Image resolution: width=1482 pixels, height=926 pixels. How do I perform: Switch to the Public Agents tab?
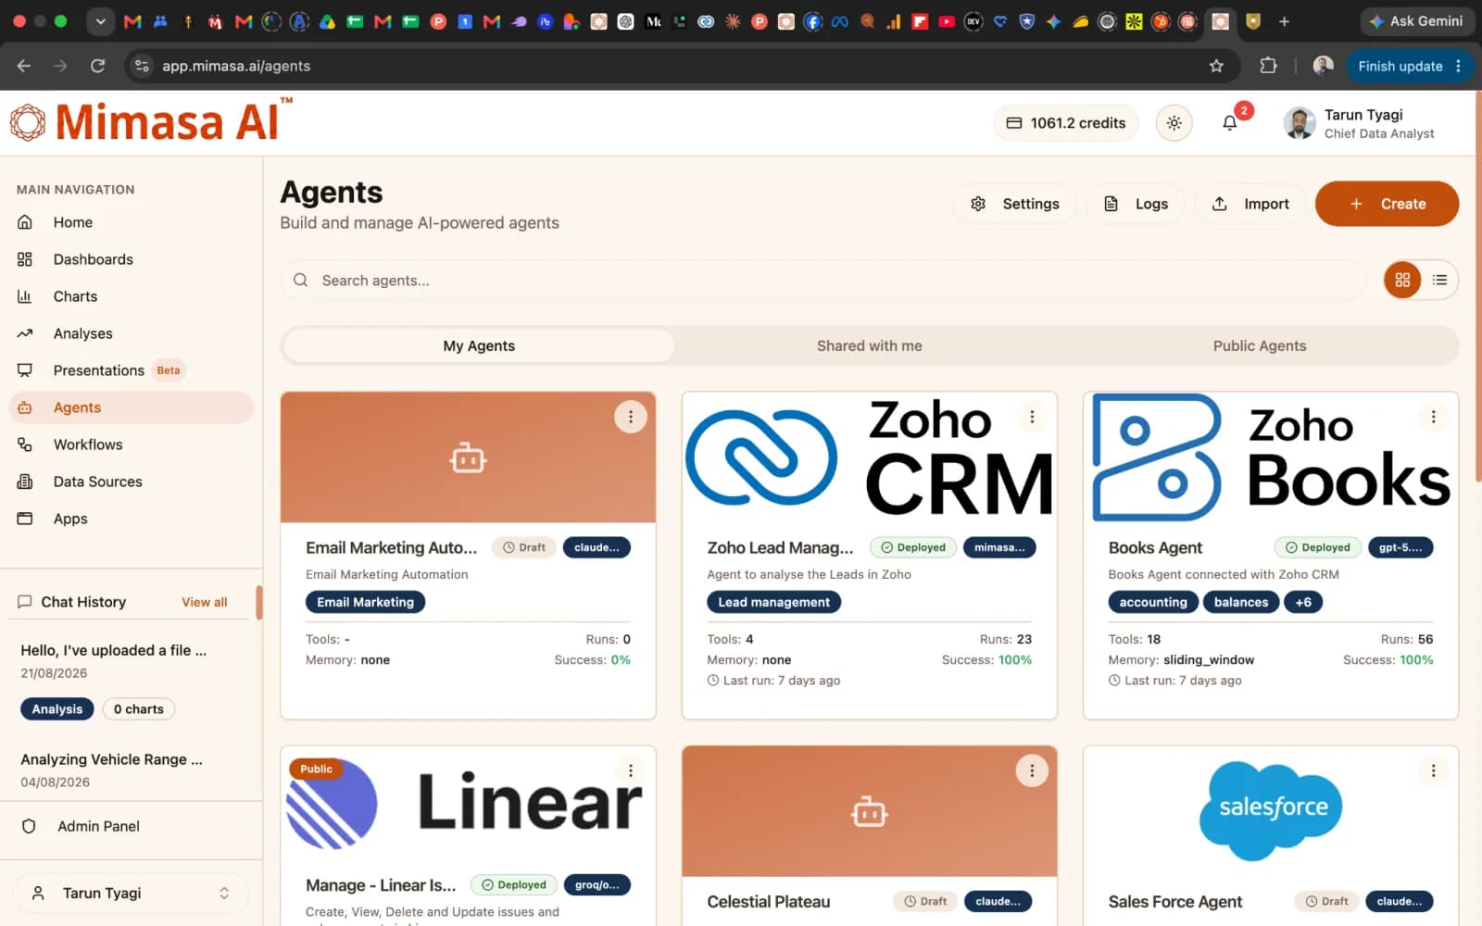click(1260, 345)
